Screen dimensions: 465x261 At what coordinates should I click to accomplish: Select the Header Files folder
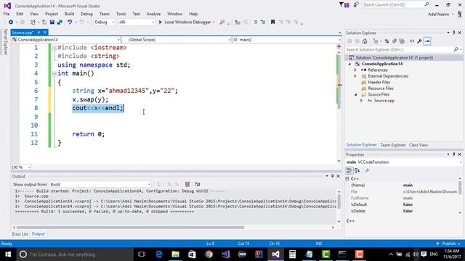click(x=379, y=82)
